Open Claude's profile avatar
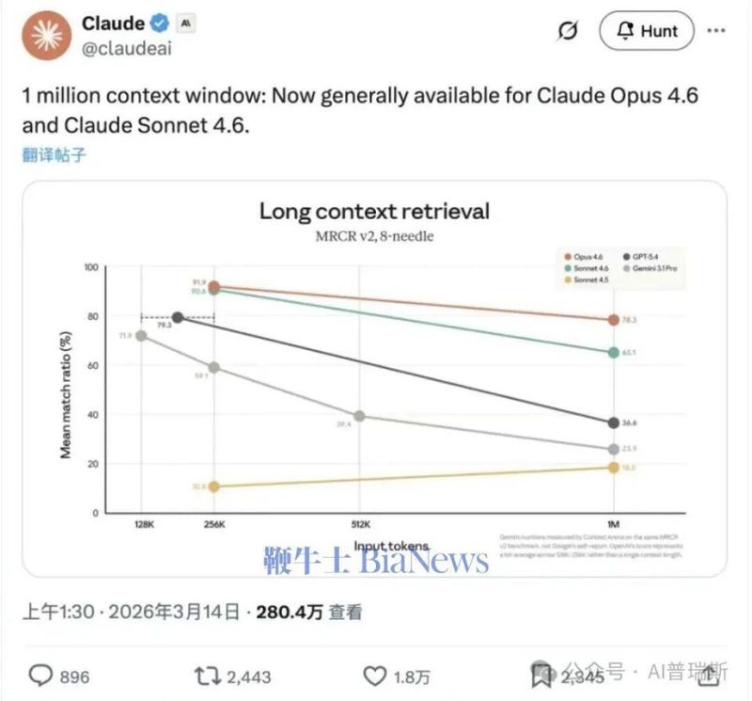Image resolution: width=752 pixels, height=701 pixels. click(x=48, y=38)
